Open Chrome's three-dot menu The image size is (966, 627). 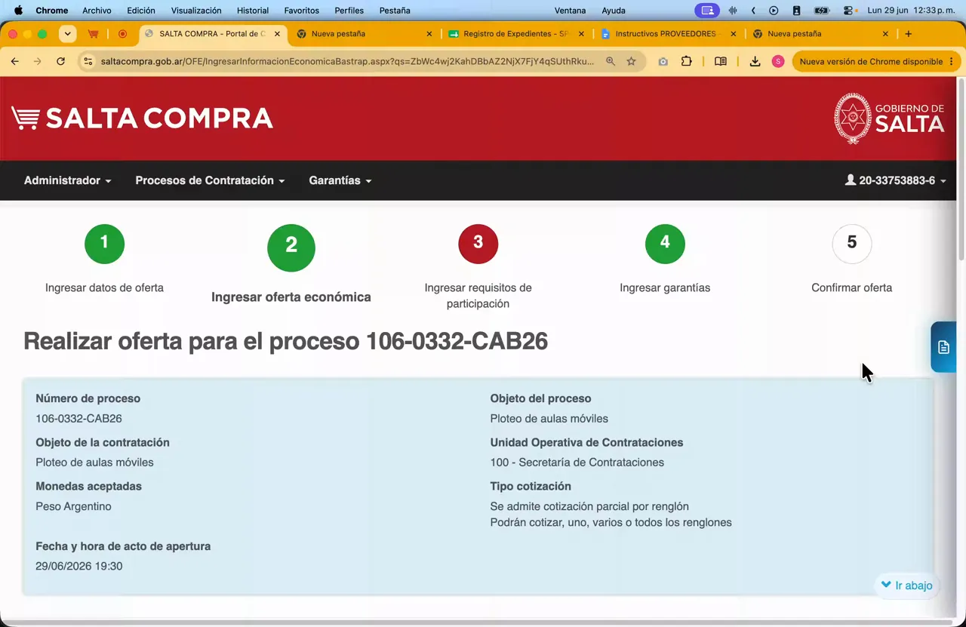[x=952, y=61]
